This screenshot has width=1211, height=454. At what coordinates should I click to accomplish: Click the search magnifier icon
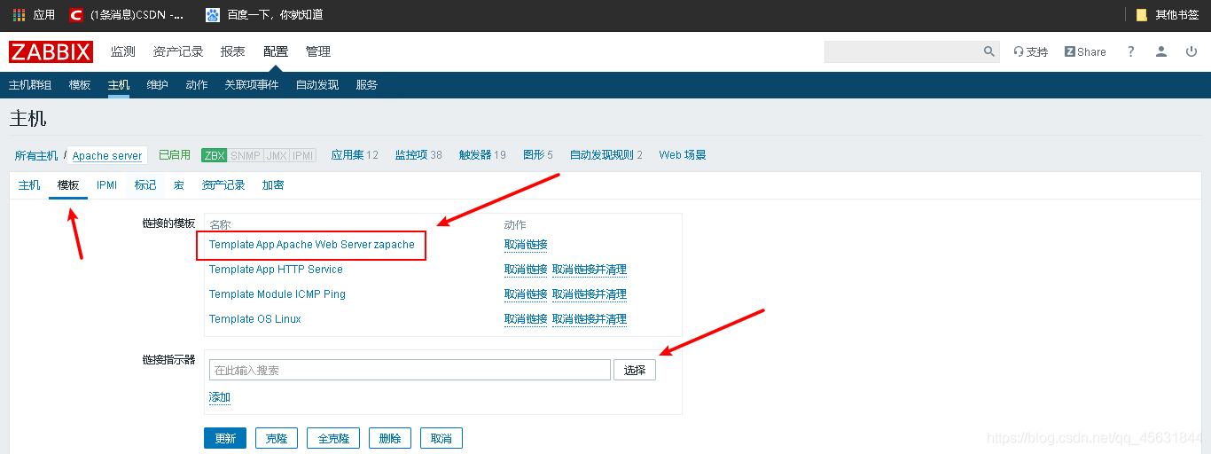pos(989,52)
